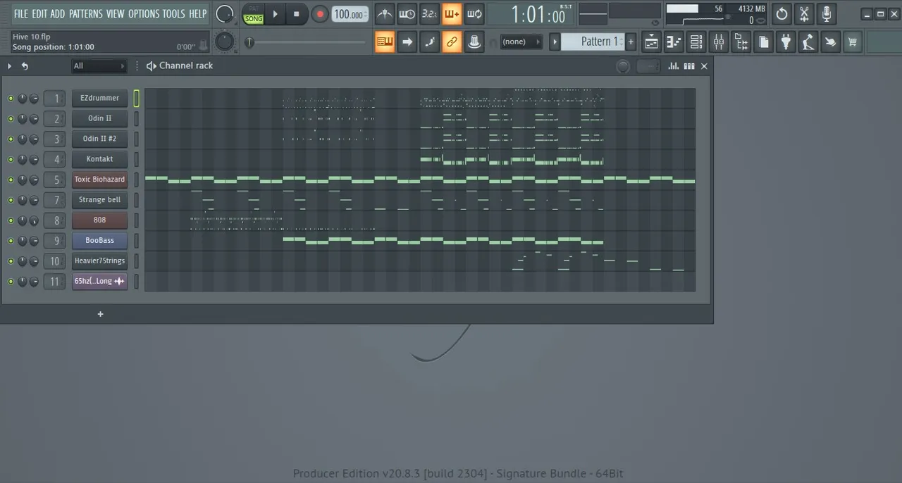Open the metronome toggle icon
The width and height of the screenshot is (902, 483).
(385, 13)
